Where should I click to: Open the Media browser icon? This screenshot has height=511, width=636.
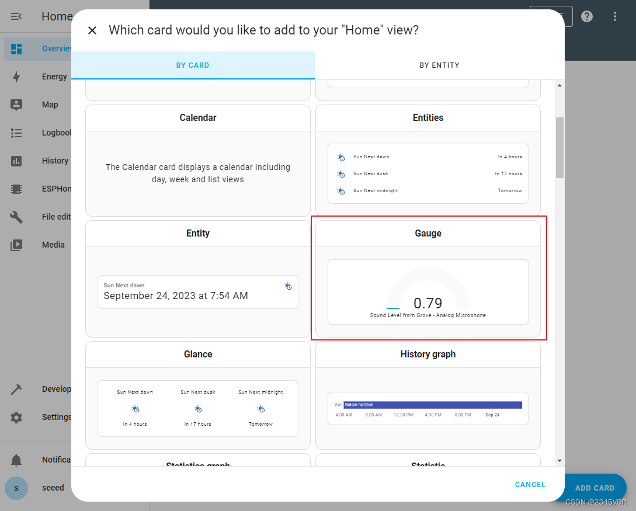[x=16, y=245]
